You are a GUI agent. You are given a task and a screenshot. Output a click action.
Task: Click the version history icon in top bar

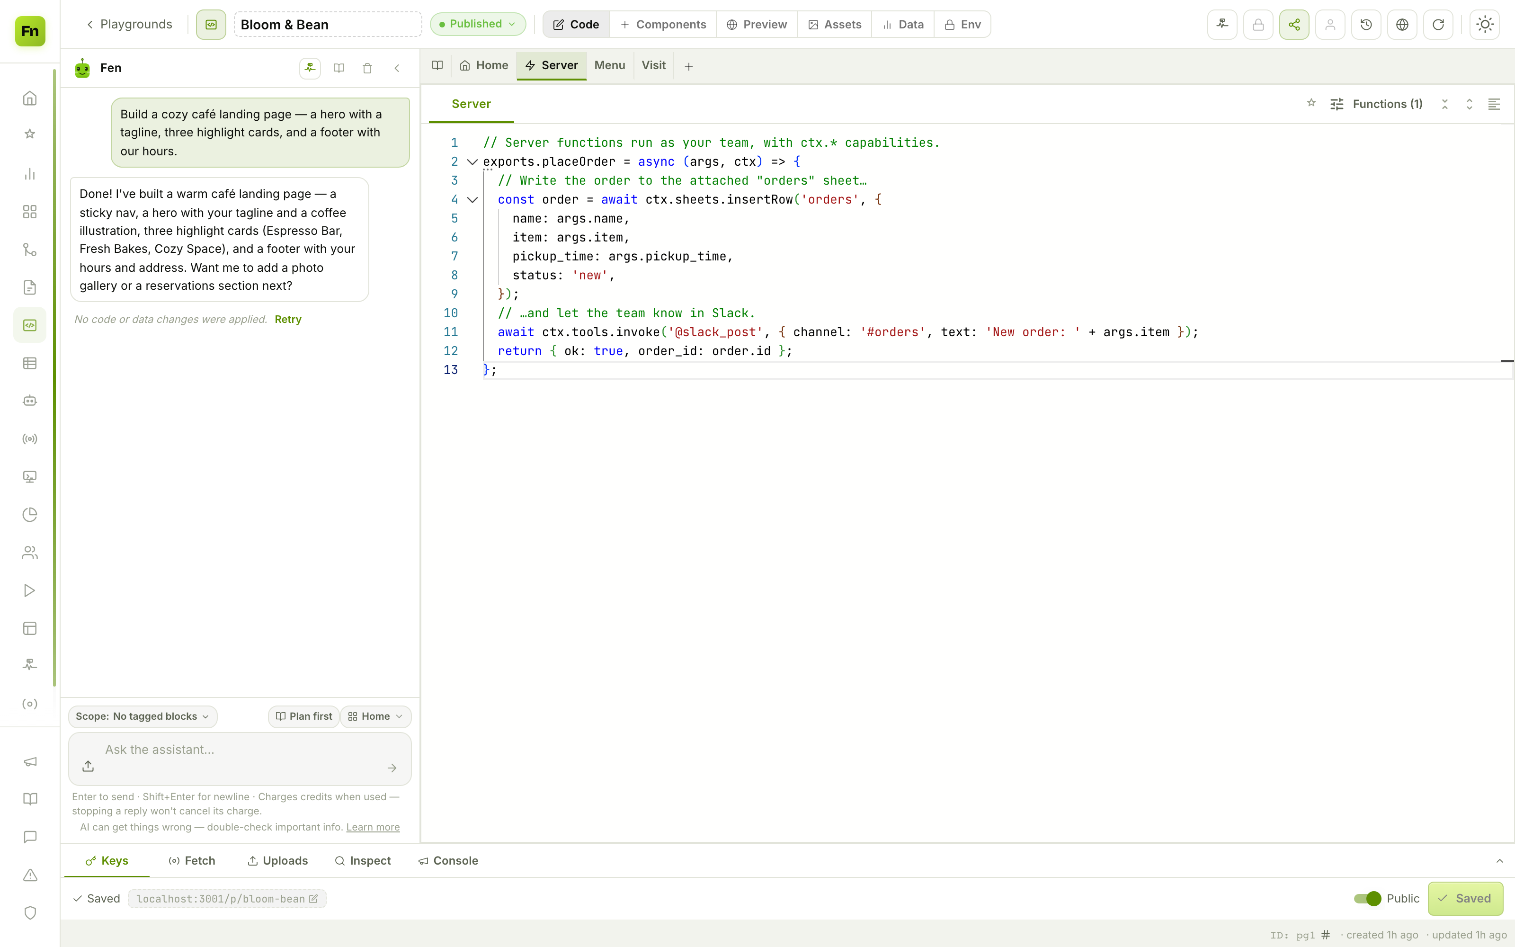(1366, 25)
